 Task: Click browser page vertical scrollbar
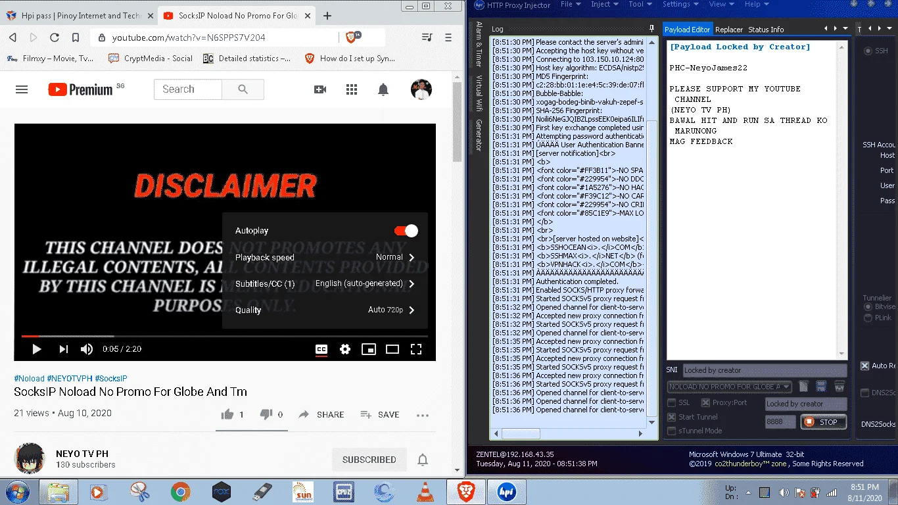457,123
